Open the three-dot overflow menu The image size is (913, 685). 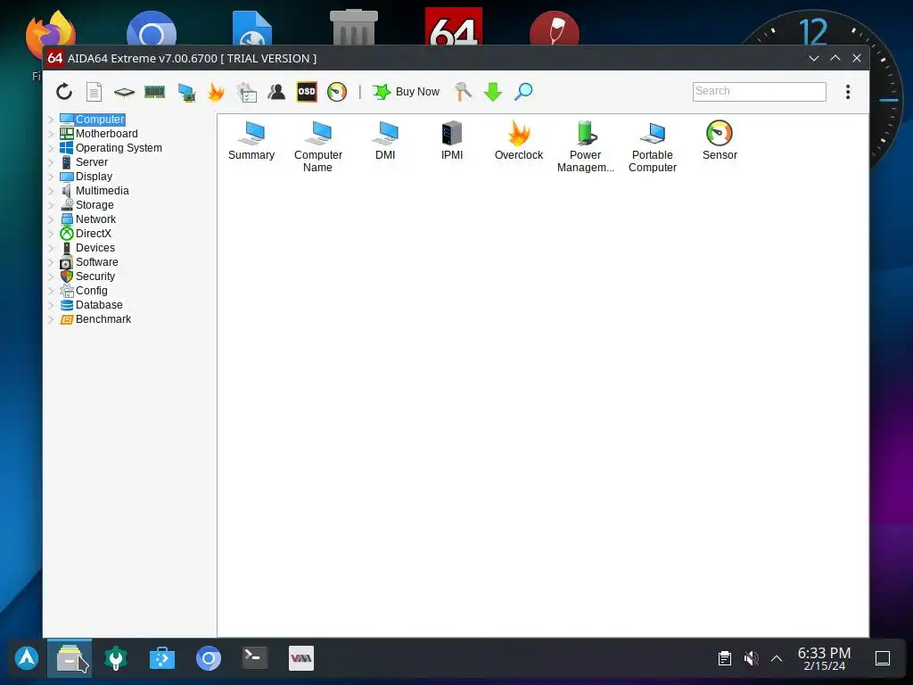[x=848, y=92]
